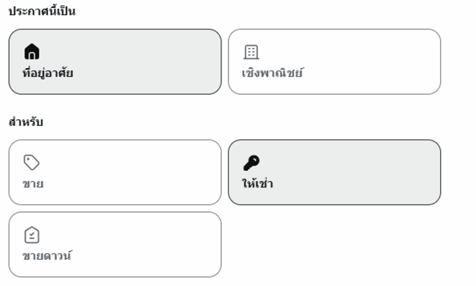The height and width of the screenshot is (286, 476).
Task: Click the price tag icon for ขาย
Action: coord(32,162)
